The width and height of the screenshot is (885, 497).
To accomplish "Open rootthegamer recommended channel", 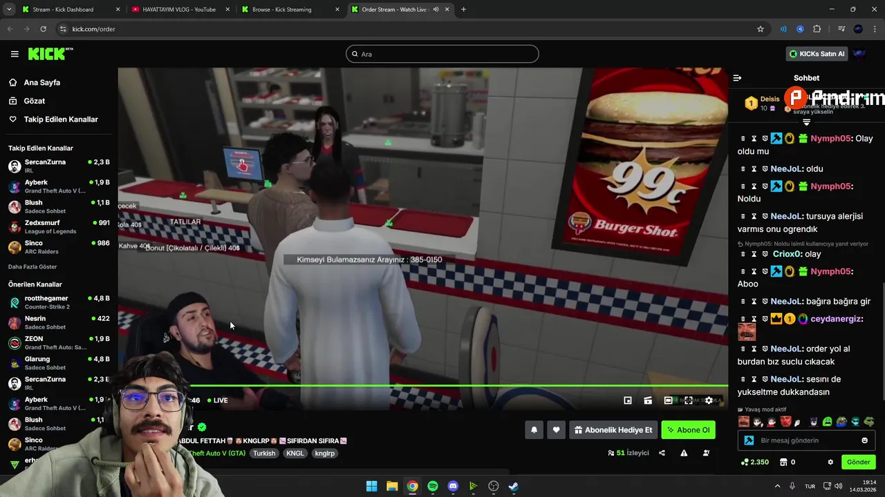I will click(58, 302).
